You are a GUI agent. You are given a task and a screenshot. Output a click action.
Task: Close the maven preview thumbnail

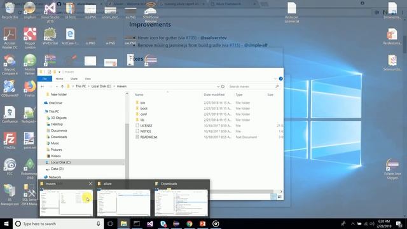(x=90, y=184)
